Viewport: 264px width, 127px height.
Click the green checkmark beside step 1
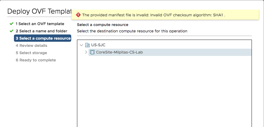tap(12, 24)
